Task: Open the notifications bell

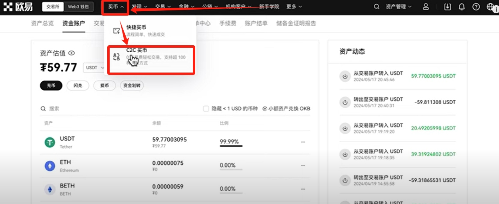Action: pos(462,7)
